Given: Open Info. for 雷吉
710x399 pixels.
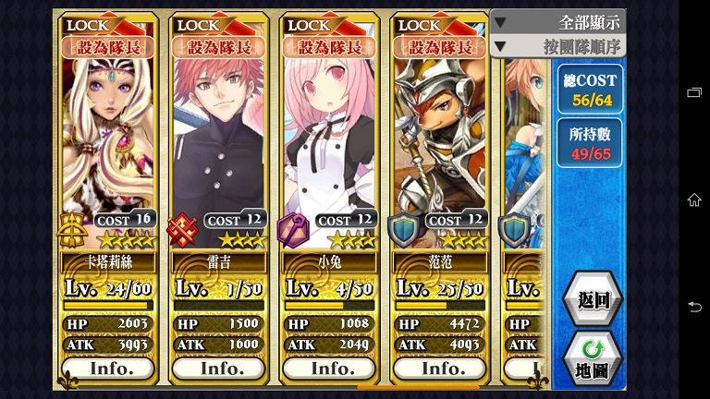Looking at the screenshot, I should point(219,369).
